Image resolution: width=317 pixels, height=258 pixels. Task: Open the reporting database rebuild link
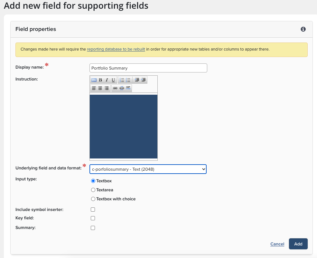pyautogui.click(x=116, y=49)
